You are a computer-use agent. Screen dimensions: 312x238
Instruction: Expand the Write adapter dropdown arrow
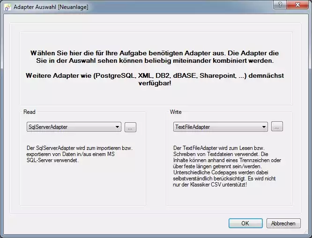[x=264, y=127]
